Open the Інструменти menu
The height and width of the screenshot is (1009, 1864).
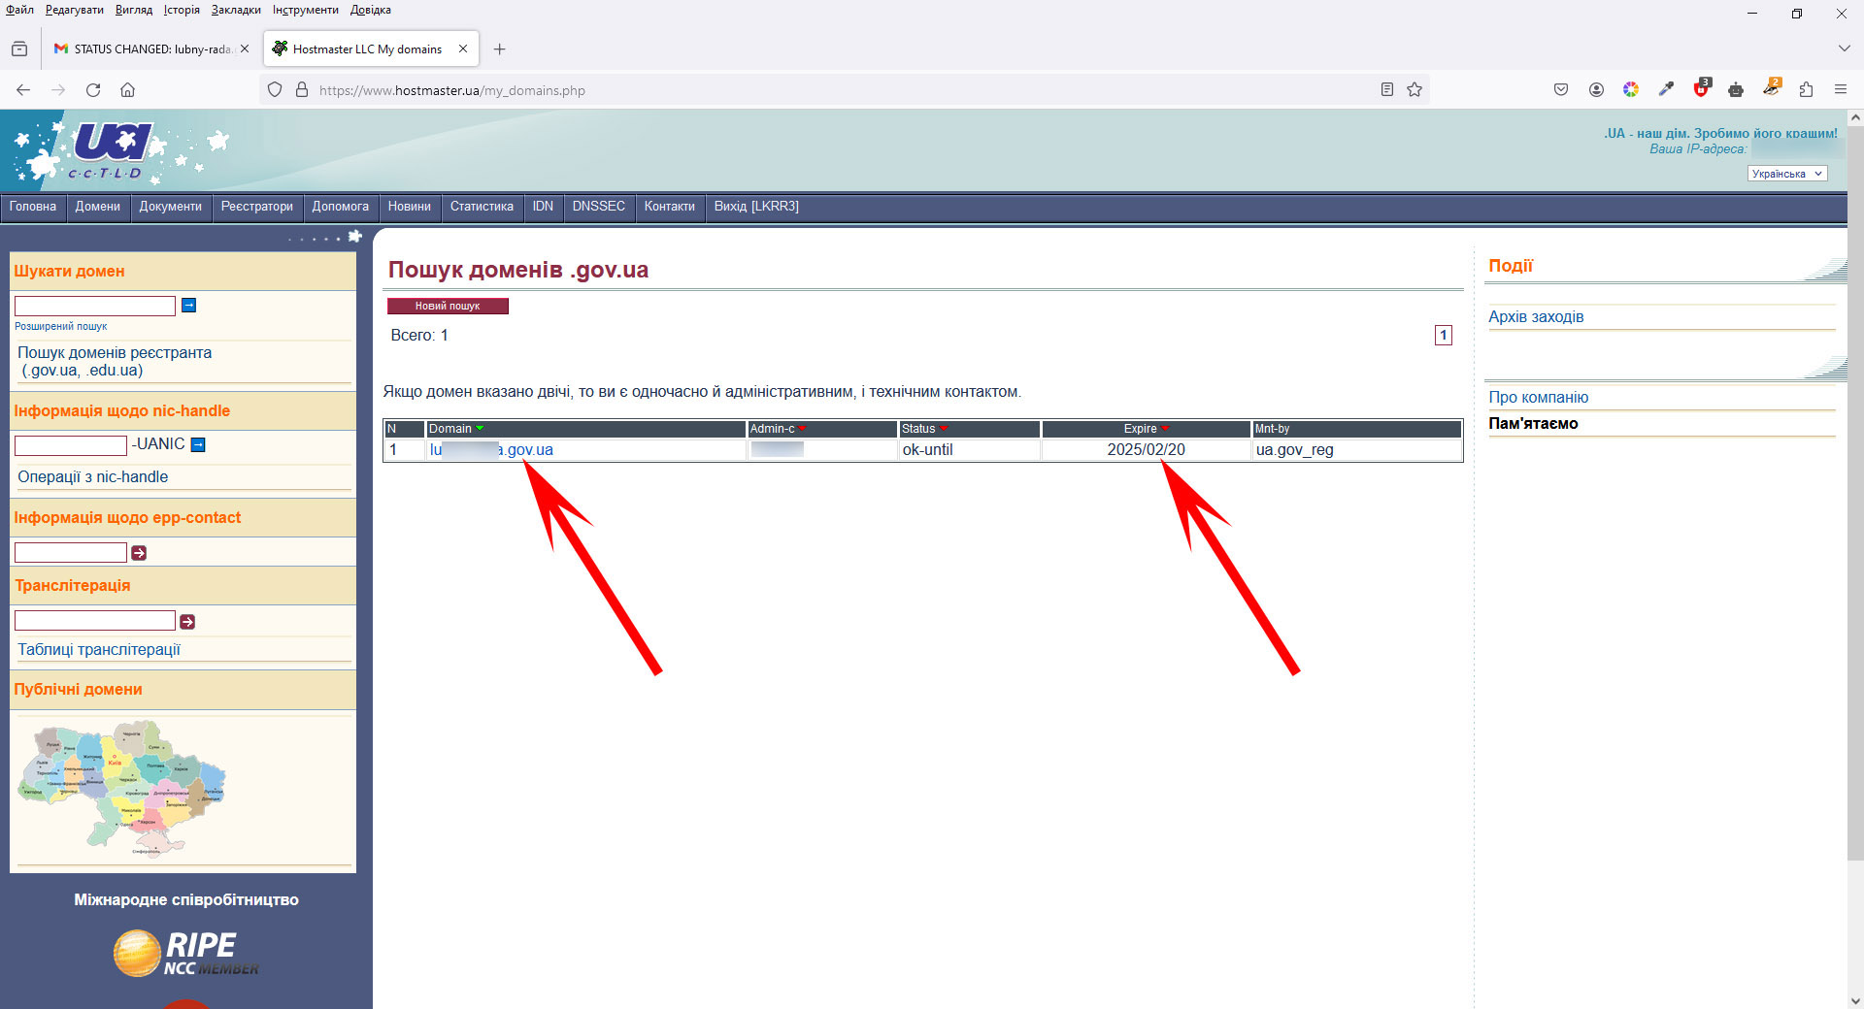[x=306, y=10]
